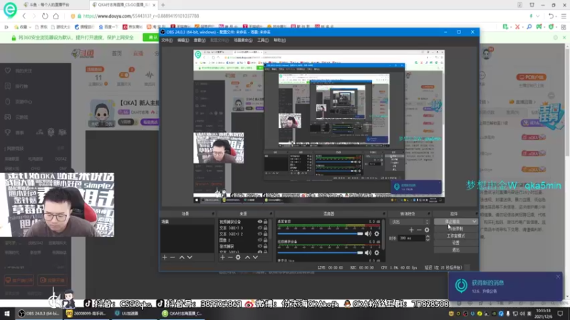Mute the second mixer channel speaker

click(x=368, y=252)
